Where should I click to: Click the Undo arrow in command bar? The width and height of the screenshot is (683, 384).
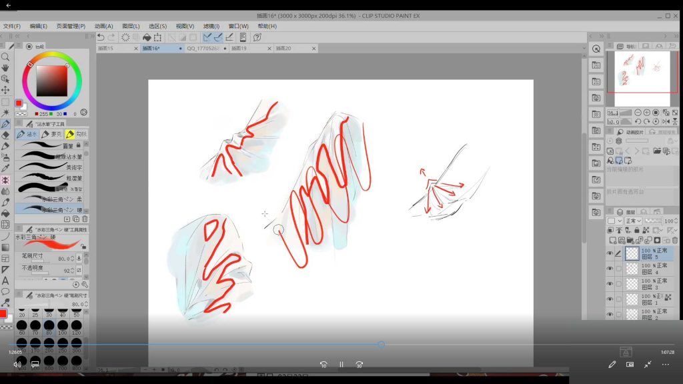click(x=101, y=37)
